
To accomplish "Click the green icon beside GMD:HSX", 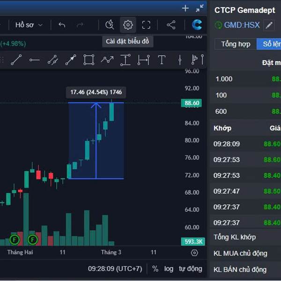I will [x=218, y=25].
